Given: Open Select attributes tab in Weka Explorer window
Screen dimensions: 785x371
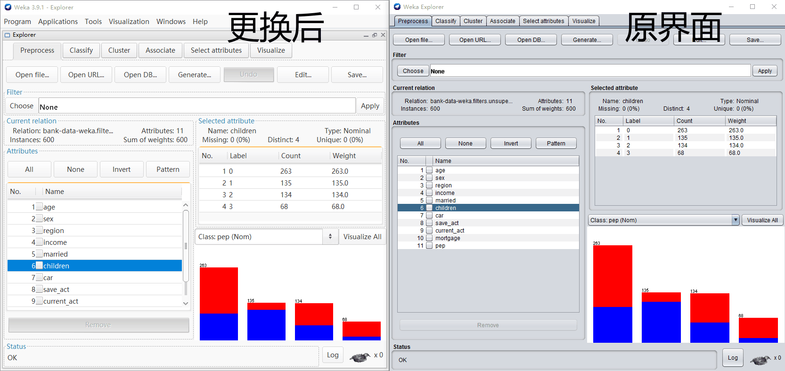Looking at the screenshot, I should tap(543, 21).
